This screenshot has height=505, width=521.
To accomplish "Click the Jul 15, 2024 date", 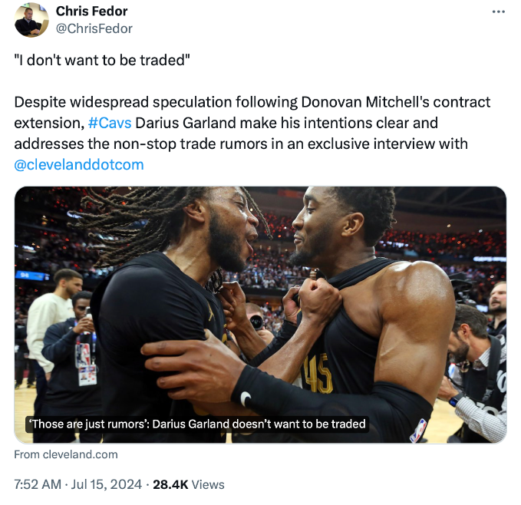I will pos(107,484).
